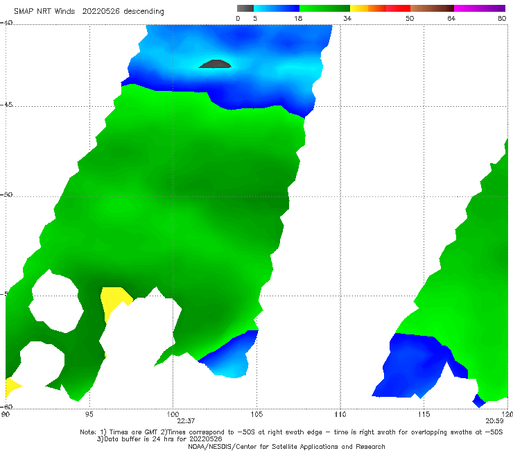This screenshot has width=513, height=451.
Task: Click the longitude axis label '110'
Action: [x=340, y=414]
